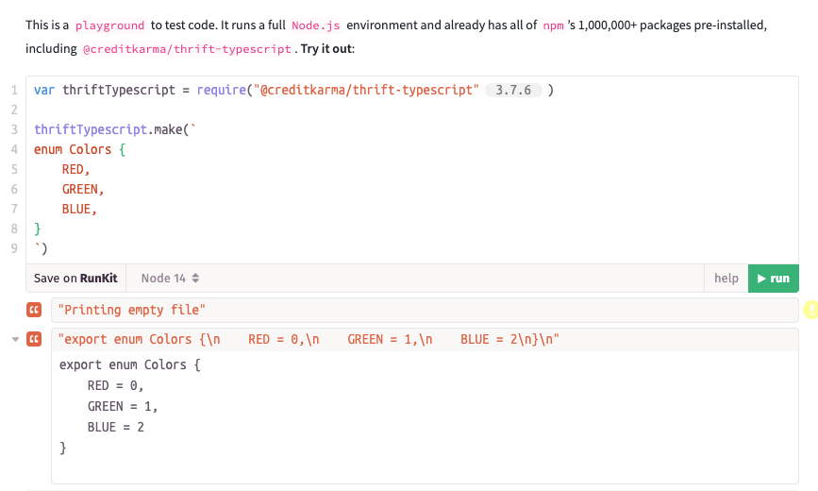Click the green run button
Viewport: 818px width, 491px height.
773,279
